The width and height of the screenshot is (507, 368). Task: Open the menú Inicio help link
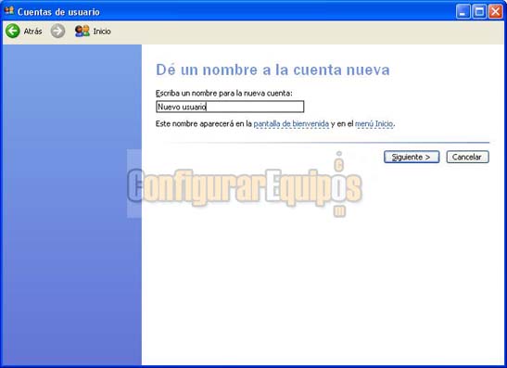374,123
